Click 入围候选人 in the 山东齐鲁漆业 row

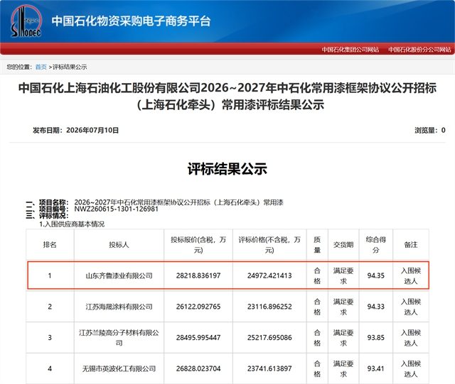[x=411, y=275]
